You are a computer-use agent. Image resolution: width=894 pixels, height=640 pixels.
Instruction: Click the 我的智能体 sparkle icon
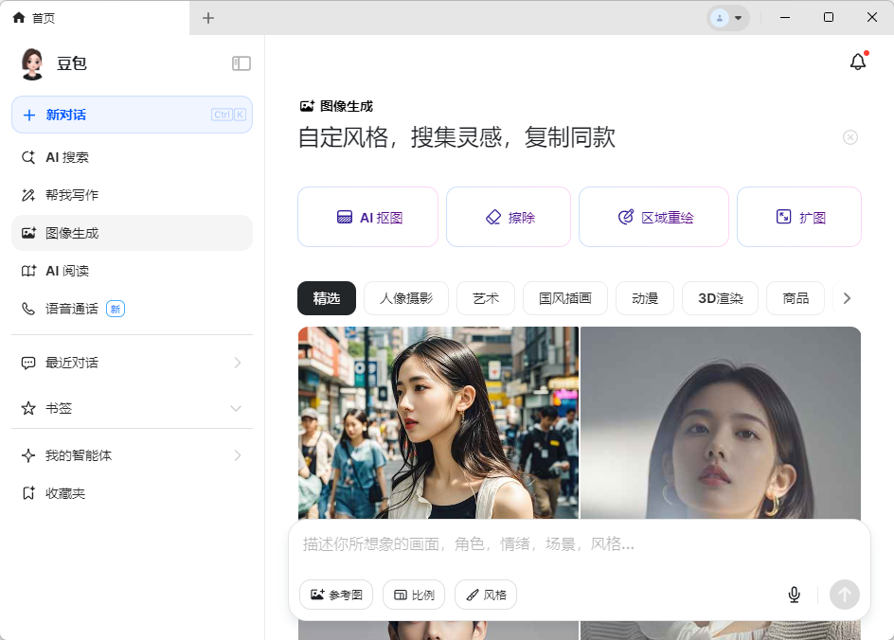coord(28,455)
